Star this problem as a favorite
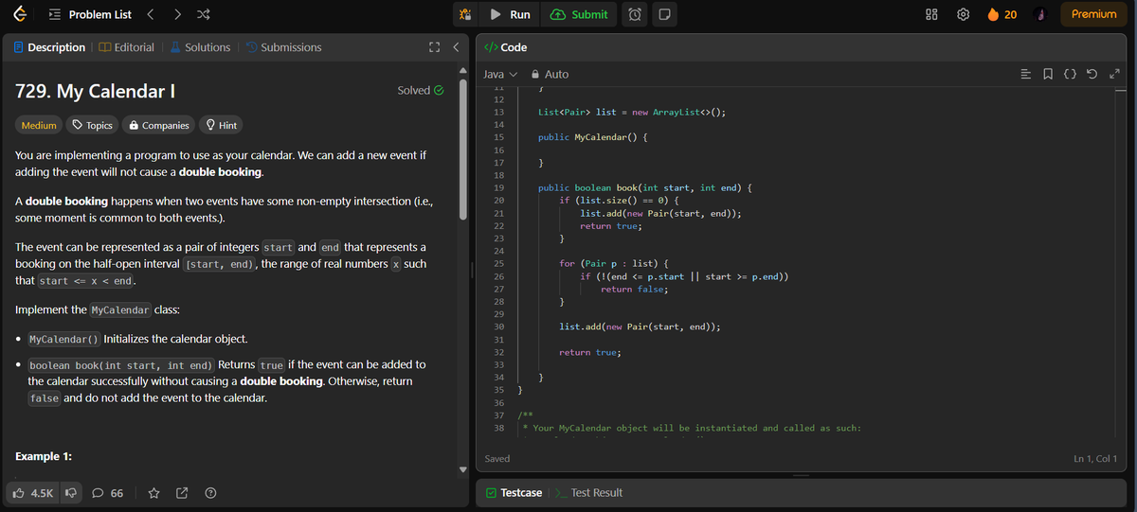1137x512 pixels. (153, 493)
